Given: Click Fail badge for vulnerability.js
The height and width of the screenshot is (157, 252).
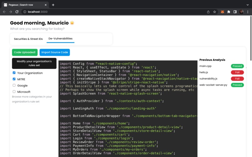Looking at the screenshot, I should (237, 78).
